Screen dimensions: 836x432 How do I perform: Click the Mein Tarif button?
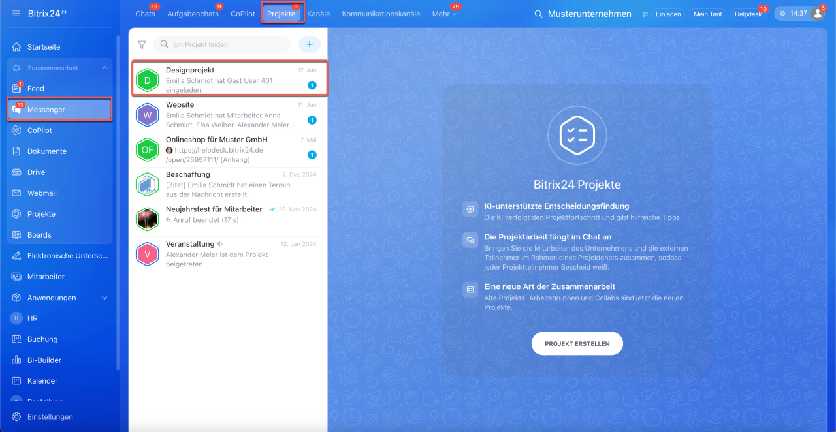pyautogui.click(x=707, y=14)
